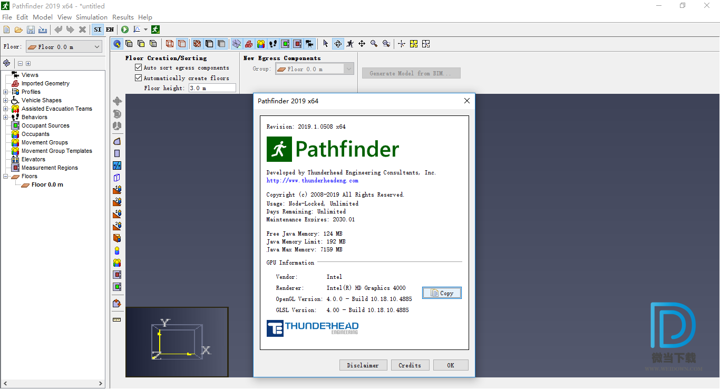Click the New file icon
This screenshot has height=389, width=720.
7,30
